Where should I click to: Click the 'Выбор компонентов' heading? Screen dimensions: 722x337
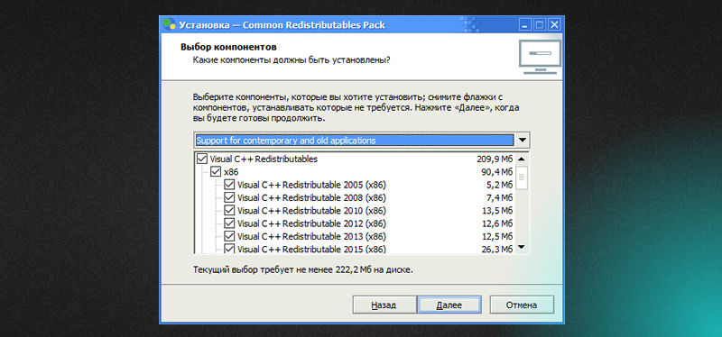pyautogui.click(x=228, y=48)
